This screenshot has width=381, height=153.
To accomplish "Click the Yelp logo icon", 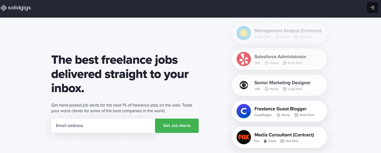I will click(244, 59).
